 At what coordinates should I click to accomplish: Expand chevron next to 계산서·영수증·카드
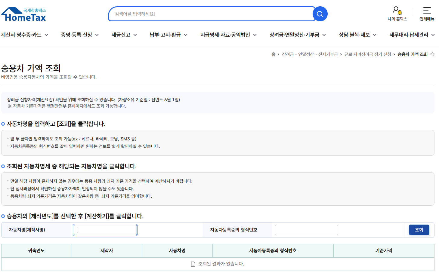tap(46, 35)
